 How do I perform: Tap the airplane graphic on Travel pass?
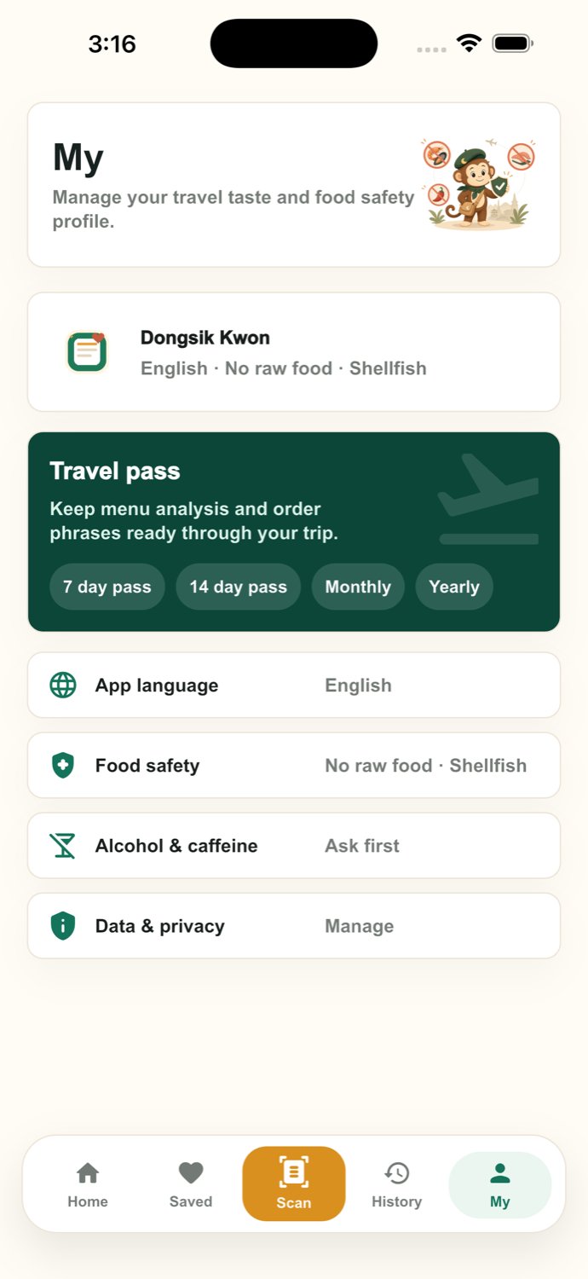[x=488, y=499]
